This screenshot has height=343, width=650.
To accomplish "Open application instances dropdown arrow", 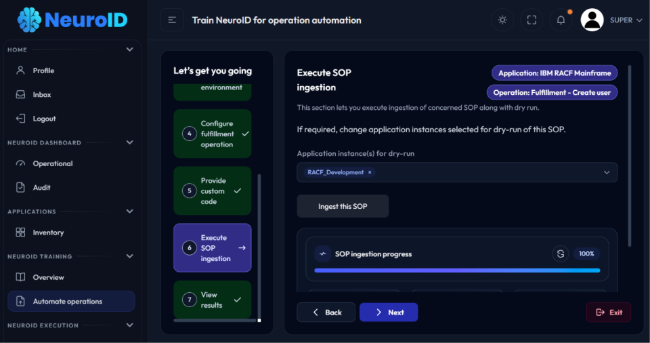I will click(x=607, y=172).
